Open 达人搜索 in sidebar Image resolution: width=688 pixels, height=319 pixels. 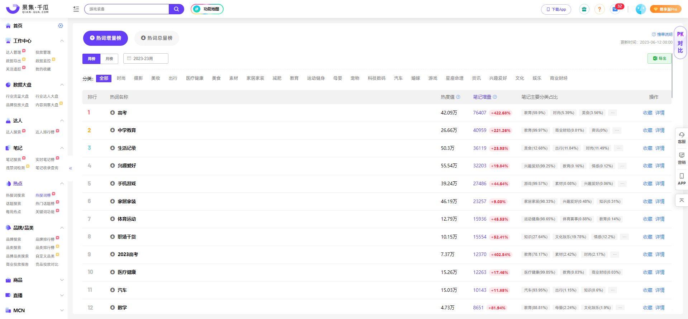[x=13, y=132]
